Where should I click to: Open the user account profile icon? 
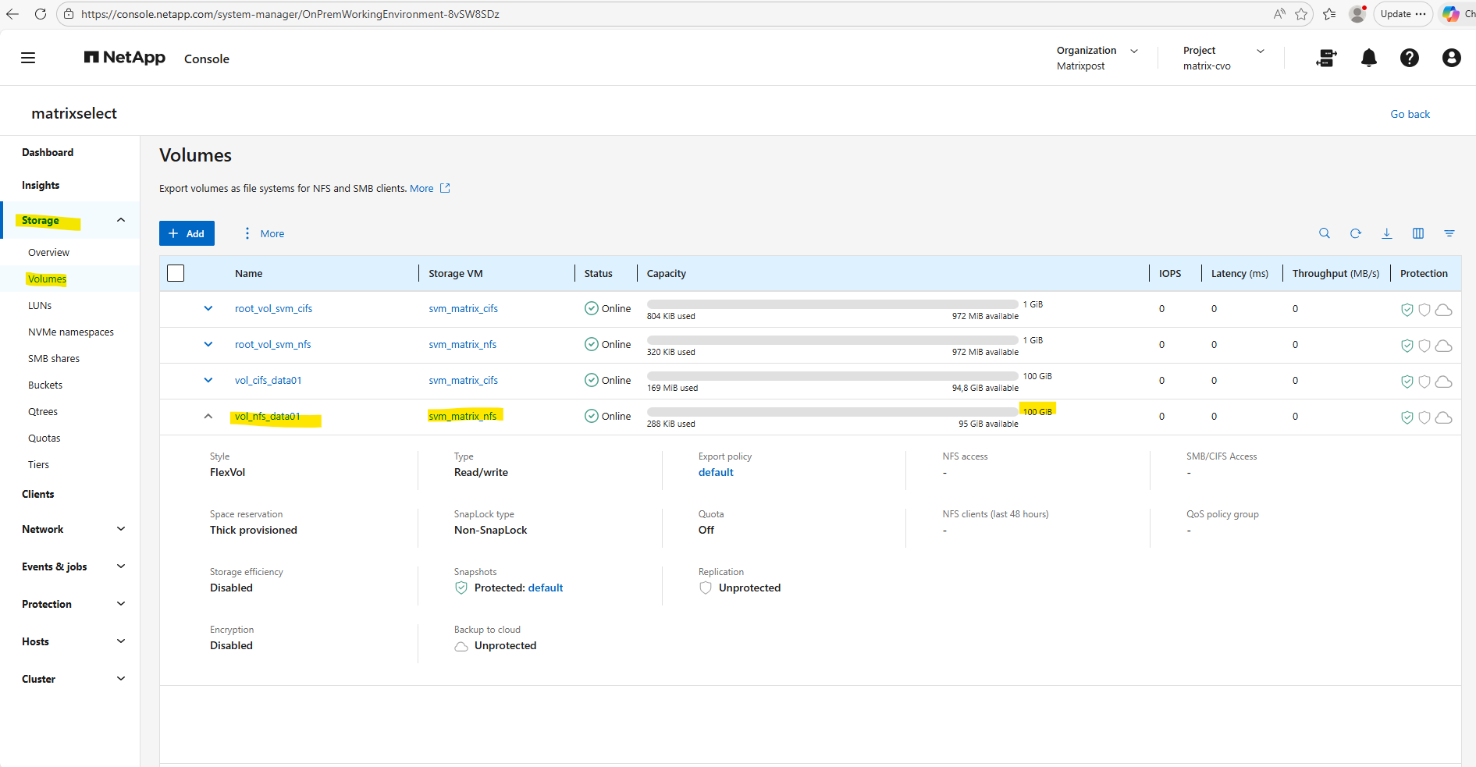tap(1451, 59)
